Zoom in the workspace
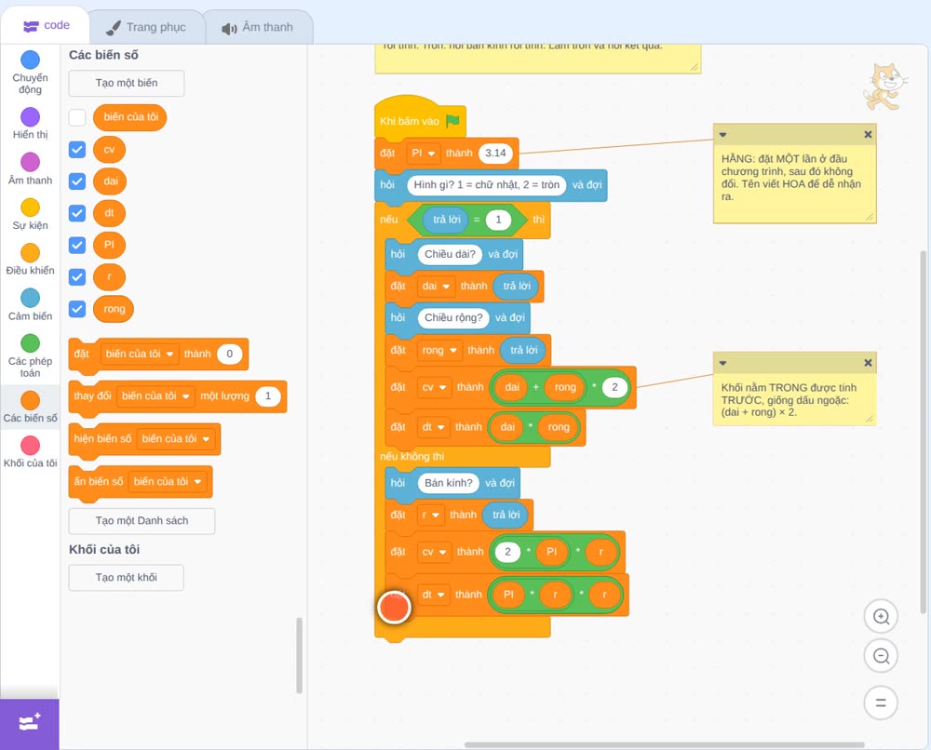The width and height of the screenshot is (931, 750). (x=881, y=617)
